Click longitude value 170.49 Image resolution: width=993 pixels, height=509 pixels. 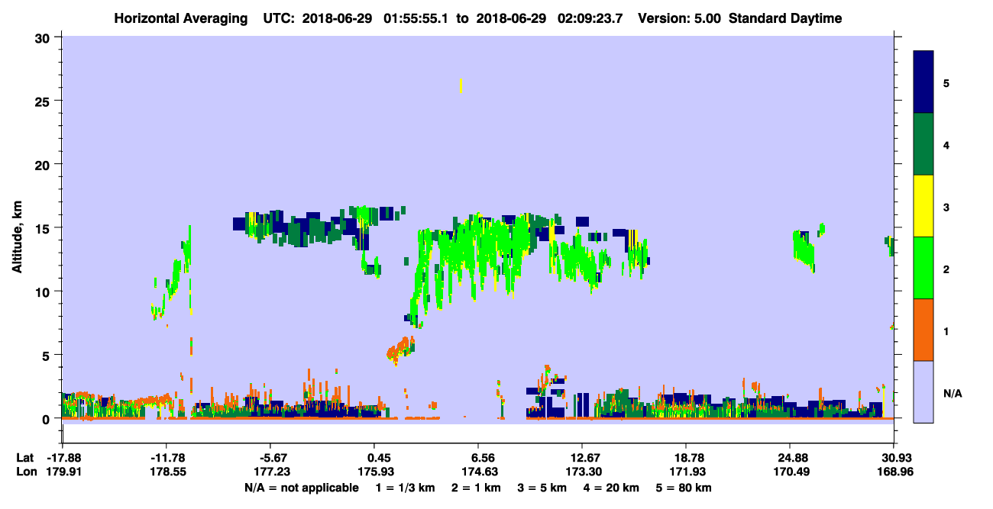(790, 472)
